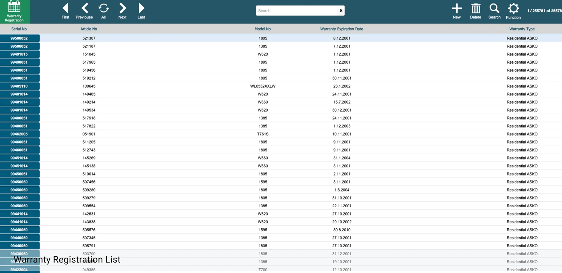
Task: Click into the Search input field
Action: click(297, 11)
